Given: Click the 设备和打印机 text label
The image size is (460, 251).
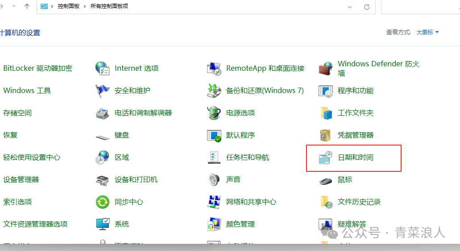Looking at the screenshot, I should tap(136, 180).
